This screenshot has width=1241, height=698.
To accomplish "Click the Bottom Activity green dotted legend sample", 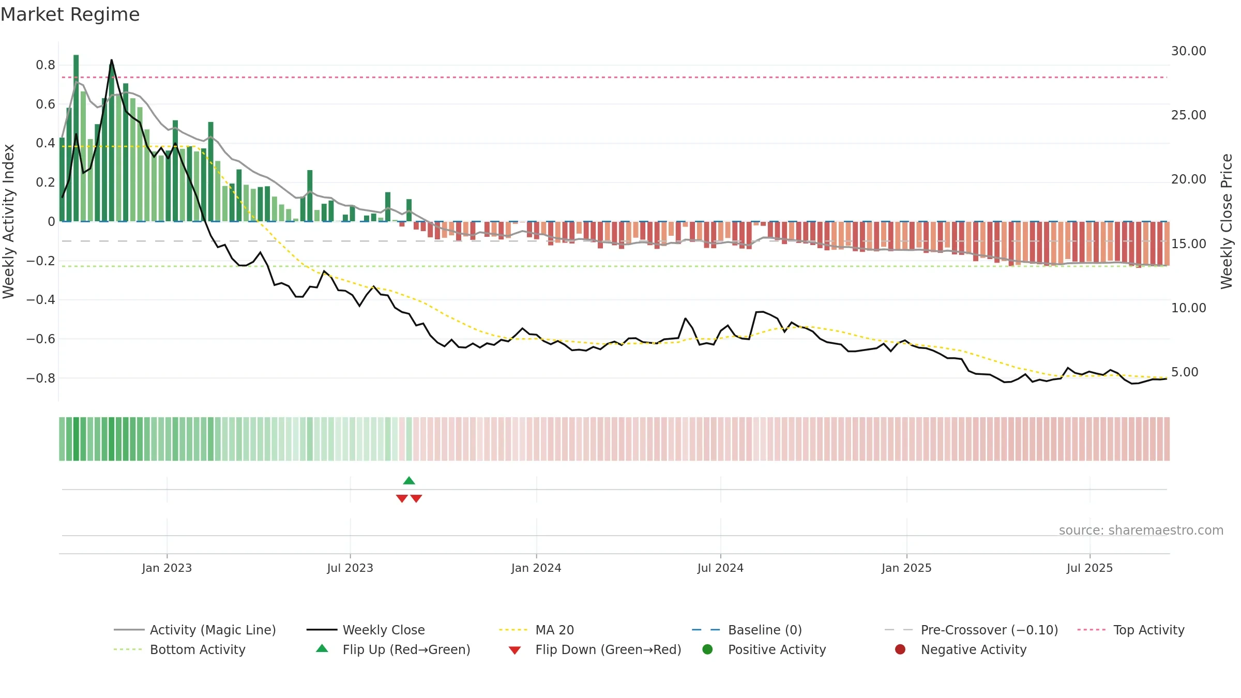I will point(129,649).
